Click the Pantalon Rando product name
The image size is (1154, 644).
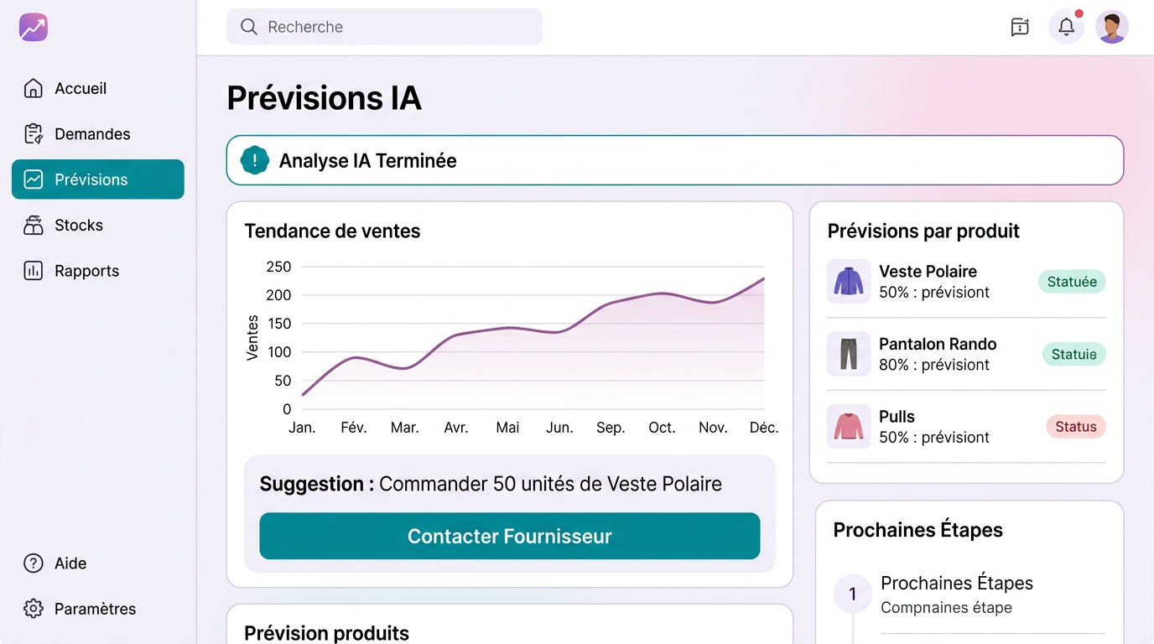click(938, 344)
